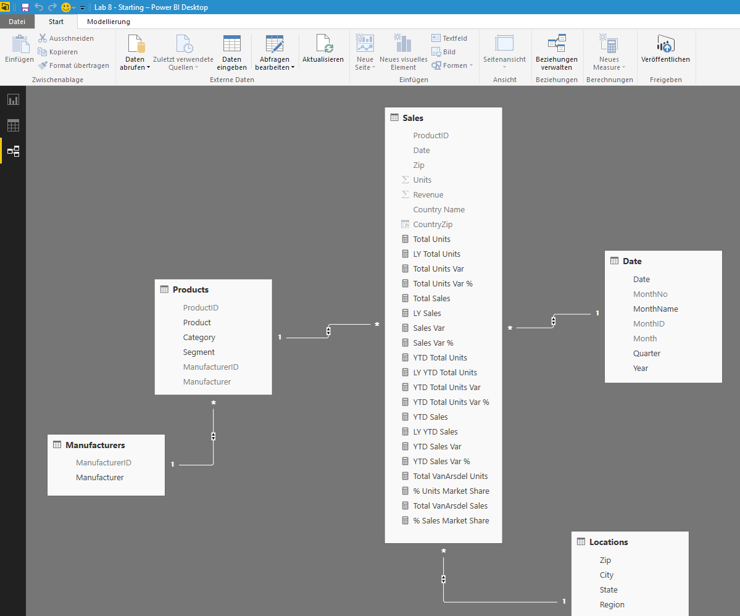This screenshot has width=740, height=616.
Task: Click the MonthName field in Date
Action: [655, 309]
